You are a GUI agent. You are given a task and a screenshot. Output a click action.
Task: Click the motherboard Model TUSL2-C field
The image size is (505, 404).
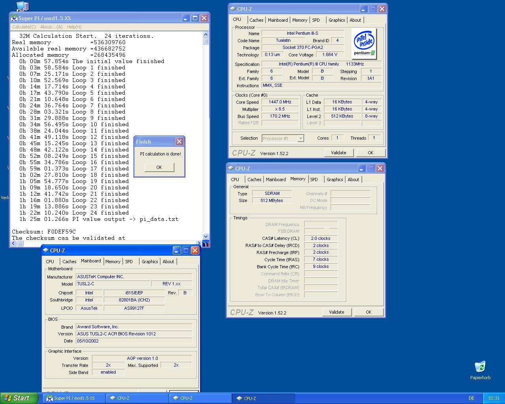(113, 284)
